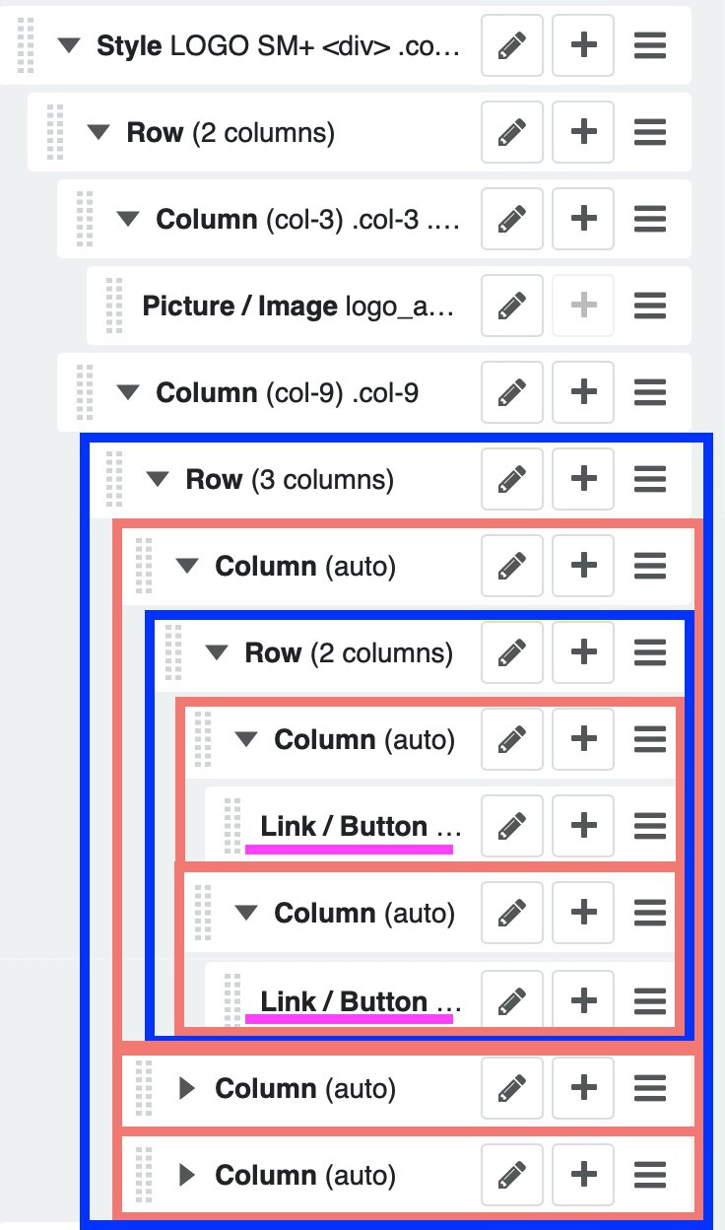725x1230 pixels.
Task: Expand the second-to-last collapsed Column (auto)
Action: click(186, 1088)
